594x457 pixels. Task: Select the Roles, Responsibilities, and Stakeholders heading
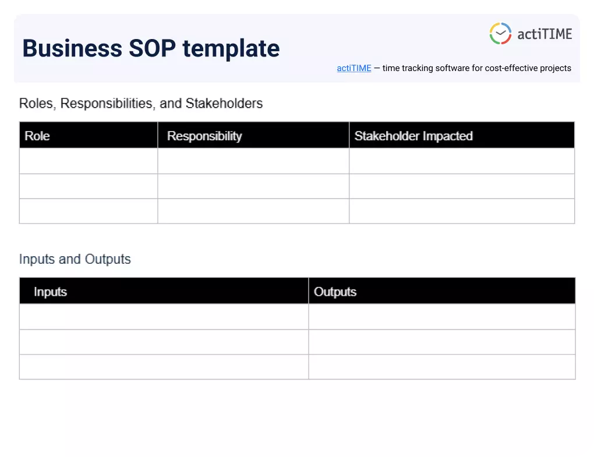coord(141,103)
